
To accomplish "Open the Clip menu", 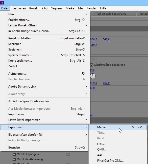I will click(45, 8).
